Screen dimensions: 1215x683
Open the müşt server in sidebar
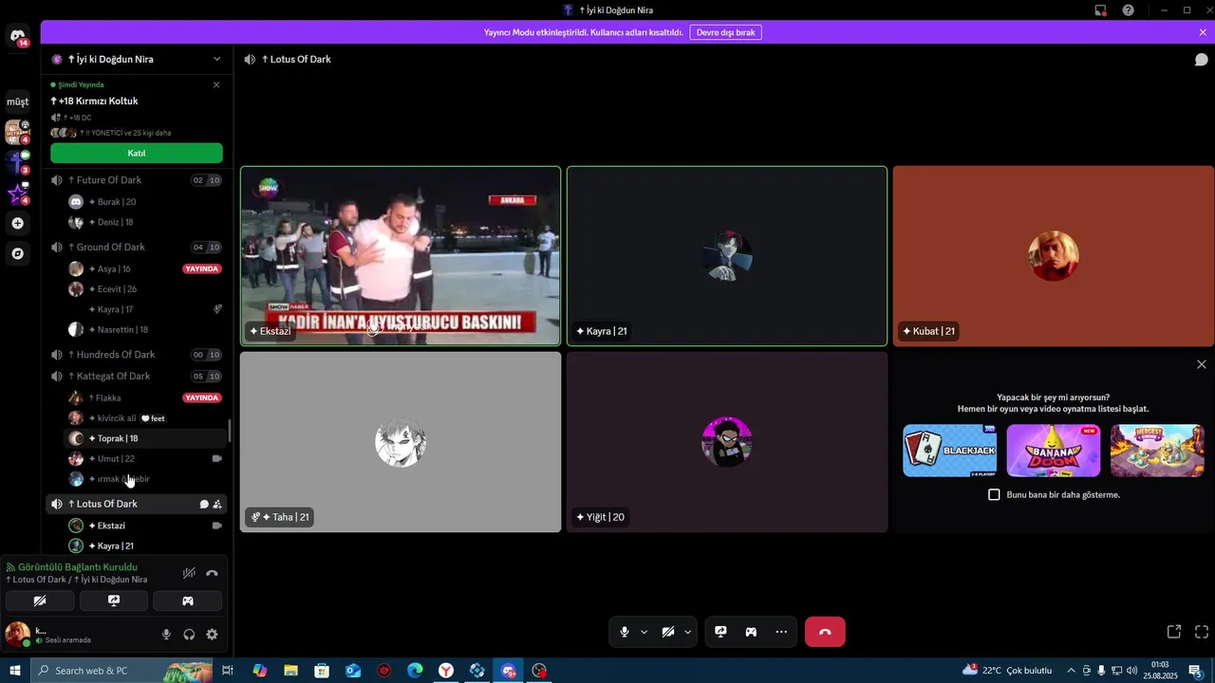[17, 102]
